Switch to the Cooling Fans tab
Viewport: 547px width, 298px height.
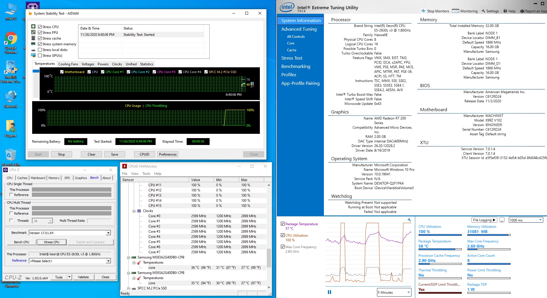[x=68, y=64]
